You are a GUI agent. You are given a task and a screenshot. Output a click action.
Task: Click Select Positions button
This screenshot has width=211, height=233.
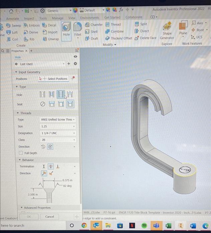[x=53, y=79]
